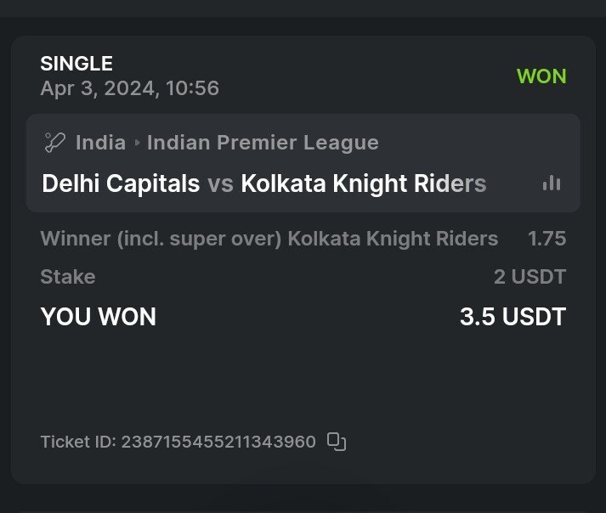Open the India category link

(x=100, y=142)
